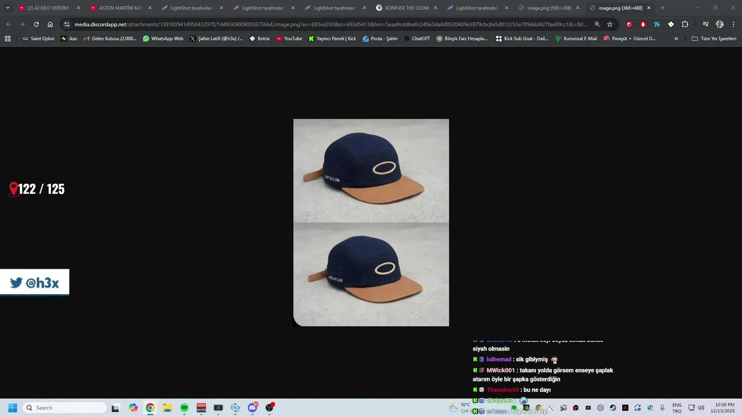Viewport: 742px width, 417px height.
Task: Open the volume and network quick settings
Action: point(696,408)
